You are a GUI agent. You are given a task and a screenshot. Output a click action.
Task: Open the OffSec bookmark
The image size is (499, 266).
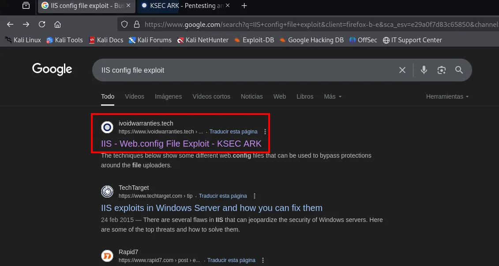coord(363,40)
